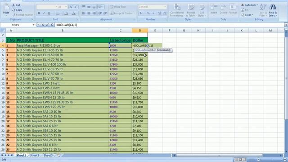Open the Name Box dropdown arrow
This screenshot has height=162, width=288.
pos(34,25)
